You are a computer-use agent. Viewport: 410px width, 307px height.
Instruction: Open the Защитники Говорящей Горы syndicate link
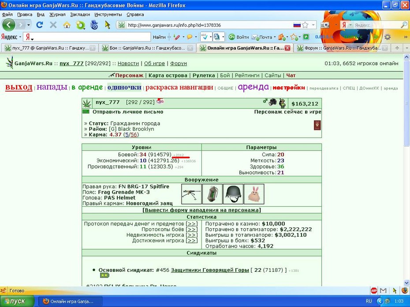pyautogui.click(x=210, y=270)
